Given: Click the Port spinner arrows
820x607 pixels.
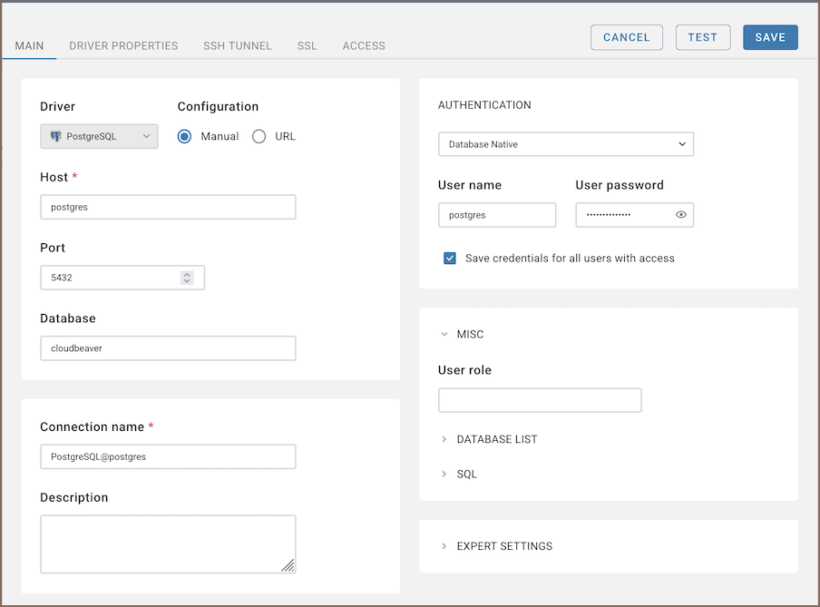Looking at the screenshot, I should coord(187,278).
